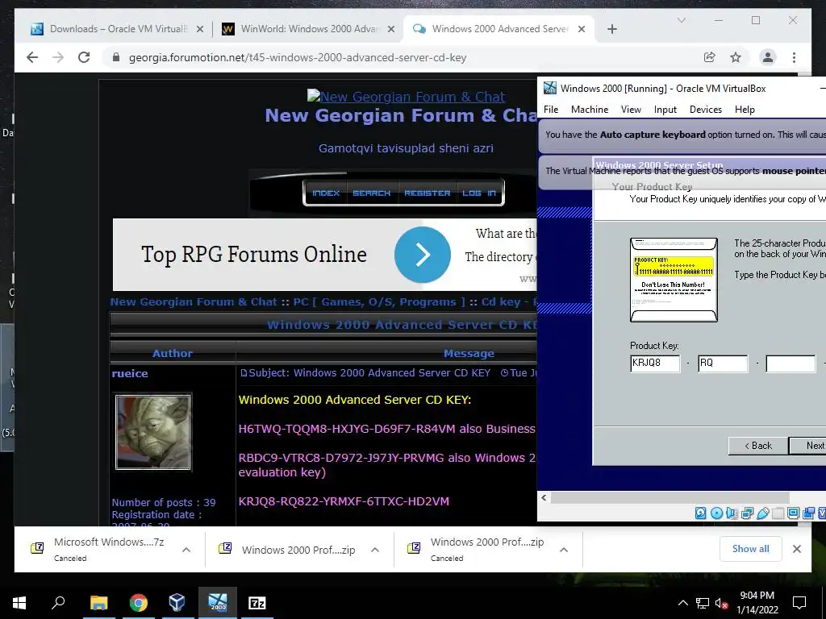The height and width of the screenshot is (619, 826).
Task: Click rueice's Yoda avatar image
Action: point(152,432)
